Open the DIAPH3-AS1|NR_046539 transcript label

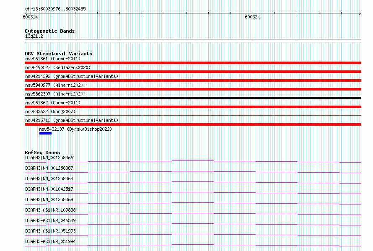coord(50,220)
